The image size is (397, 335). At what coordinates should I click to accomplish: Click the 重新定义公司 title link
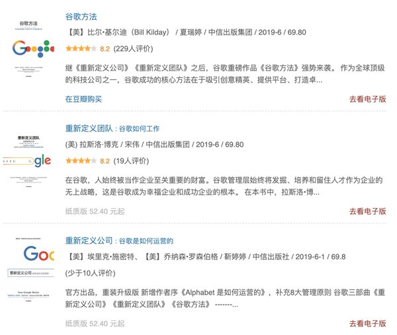coord(89,240)
